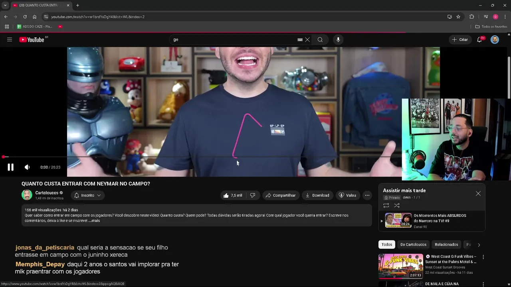Mute the video volume
Viewport: 511px width, 287px height.
(x=27, y=167)
